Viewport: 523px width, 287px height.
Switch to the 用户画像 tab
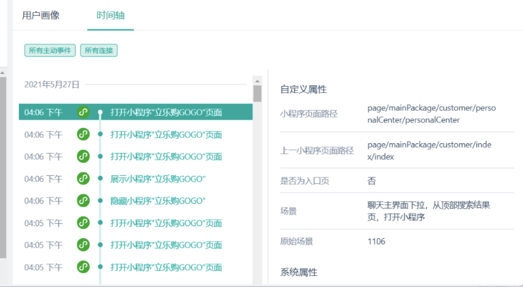point(41,16)
